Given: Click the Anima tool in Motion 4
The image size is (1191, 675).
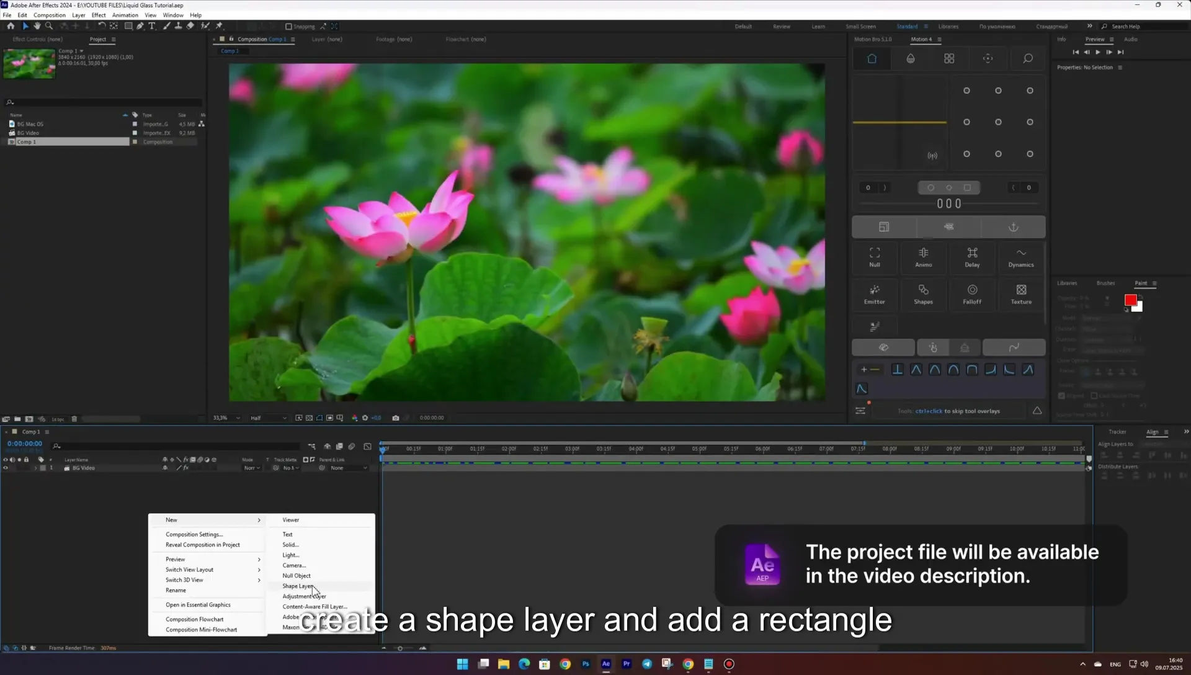Looking at the screenshot, I should coord(924,257).
